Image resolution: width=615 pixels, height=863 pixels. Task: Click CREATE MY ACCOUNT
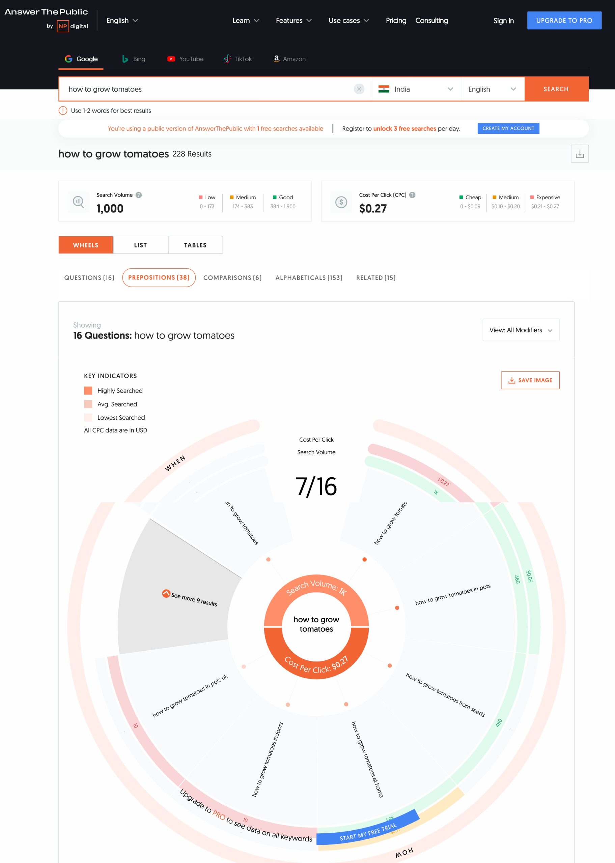pos(508,128)
